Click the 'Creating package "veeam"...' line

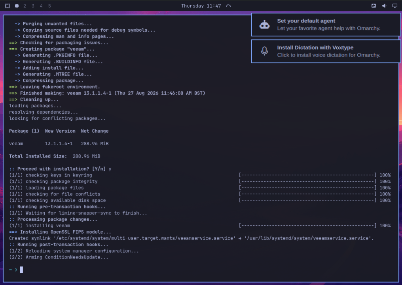[52, 49]
